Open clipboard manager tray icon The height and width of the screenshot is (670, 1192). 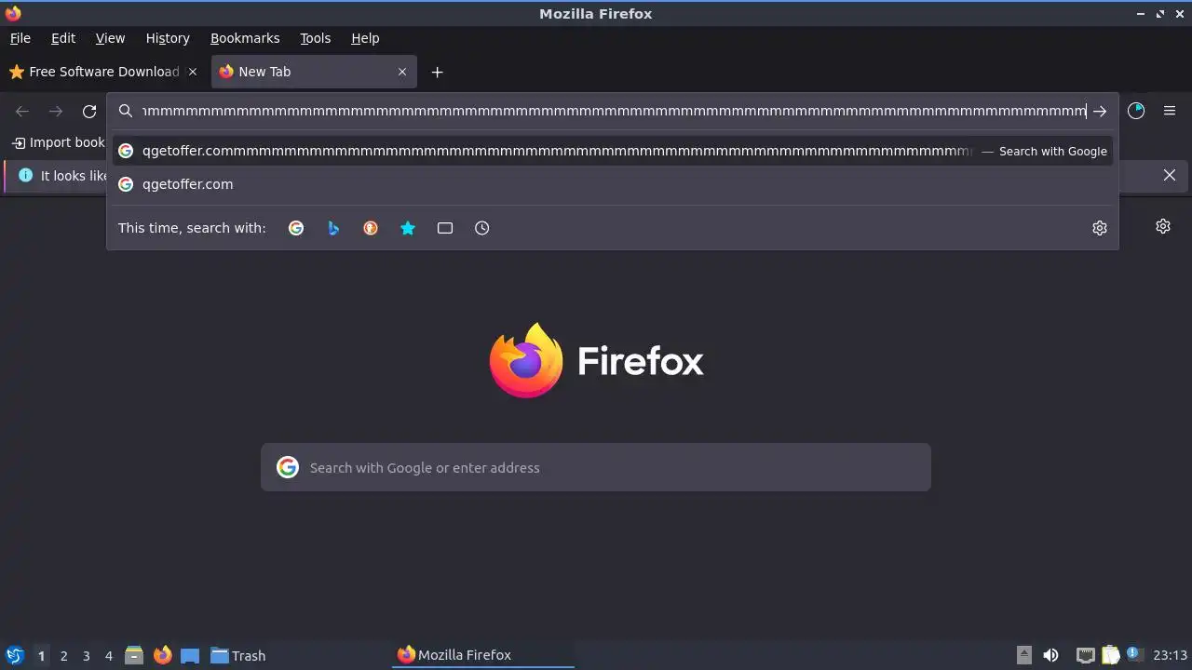pyautogui.click(x=1110, y=655)
